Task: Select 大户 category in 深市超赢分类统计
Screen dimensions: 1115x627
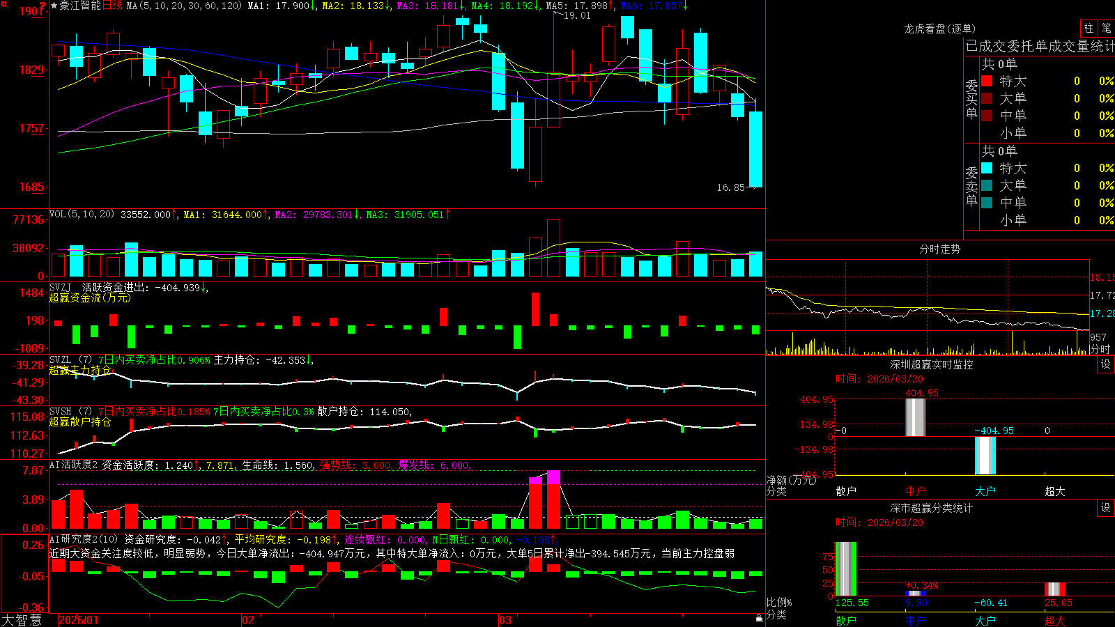Action: coord(985,620)
